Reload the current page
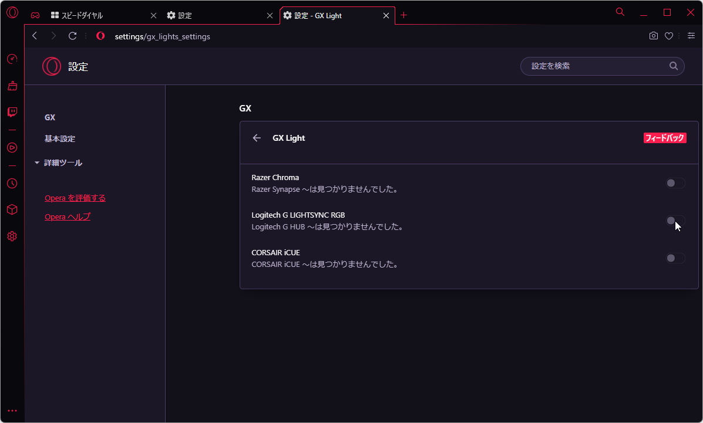 [x=72, y=36]
